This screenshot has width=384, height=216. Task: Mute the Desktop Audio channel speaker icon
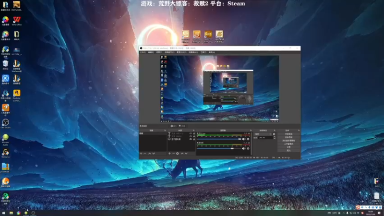[x=243, y=148]
